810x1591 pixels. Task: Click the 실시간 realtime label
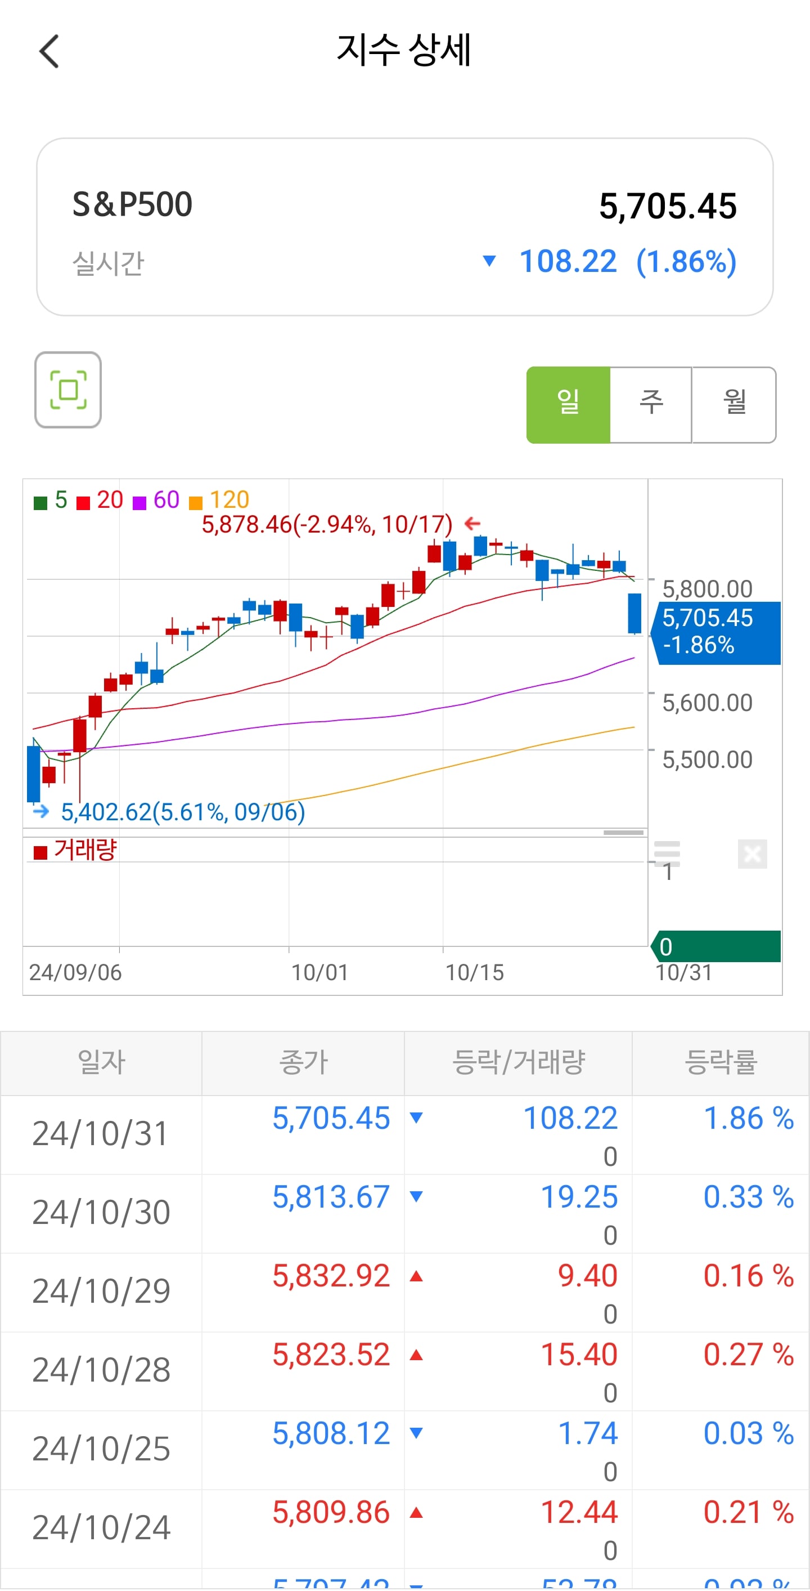[108, 263]
